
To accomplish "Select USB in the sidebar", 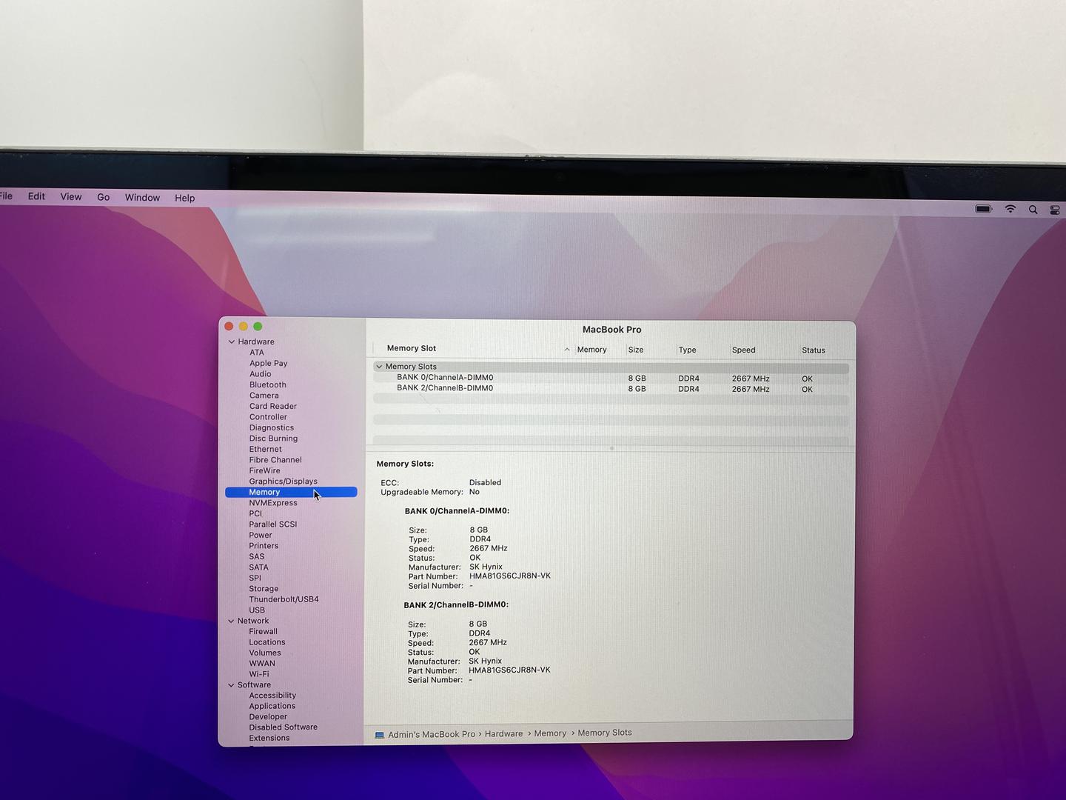I will (257, 610).
